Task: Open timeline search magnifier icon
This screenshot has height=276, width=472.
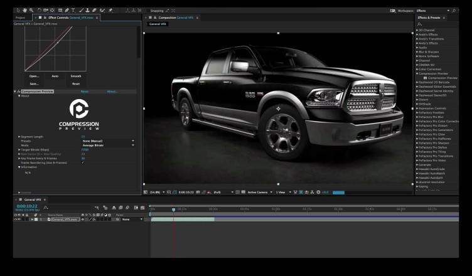Action: [46, 208]
